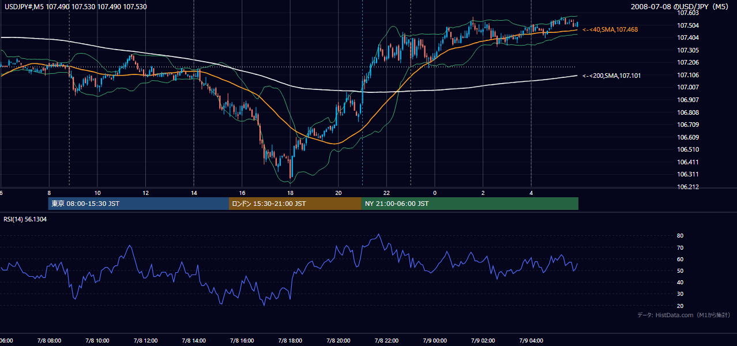
Task: Click the 7/9 02:00 date label
Action: (x=483, y=341)
